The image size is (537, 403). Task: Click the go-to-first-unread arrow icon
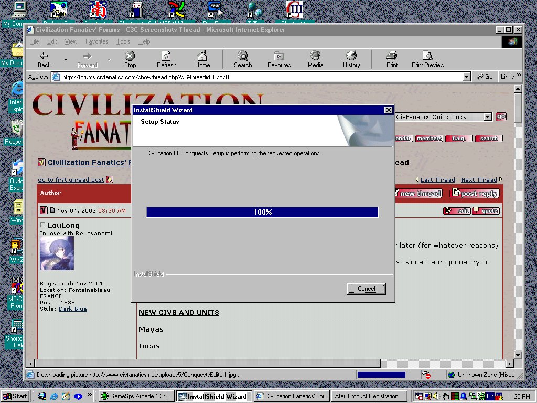110,179
